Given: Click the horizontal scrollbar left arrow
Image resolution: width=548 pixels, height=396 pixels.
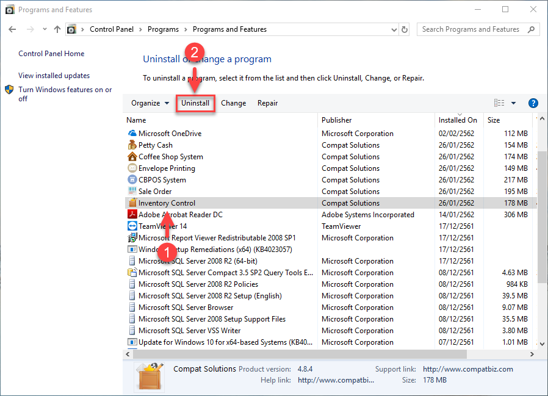Looking at the screenshot, I should 128,354.
